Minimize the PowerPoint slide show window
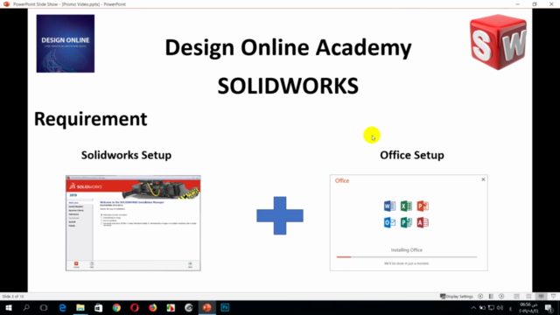560x315 pixels. 517,3
